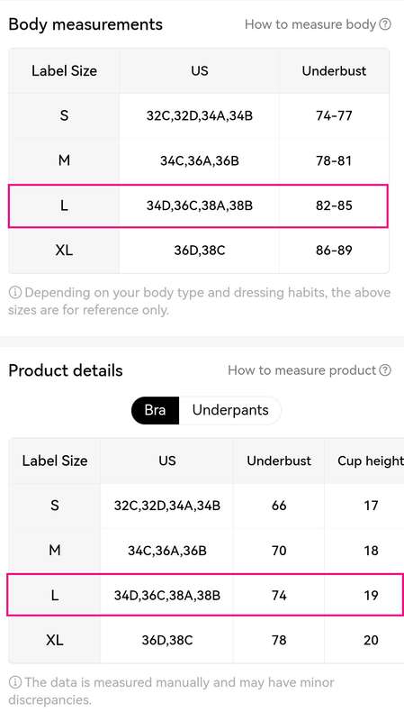The width and height of the screenshot is (404, 721).
Task: Select the M row in Body measurements
Action: click(199, 161)
